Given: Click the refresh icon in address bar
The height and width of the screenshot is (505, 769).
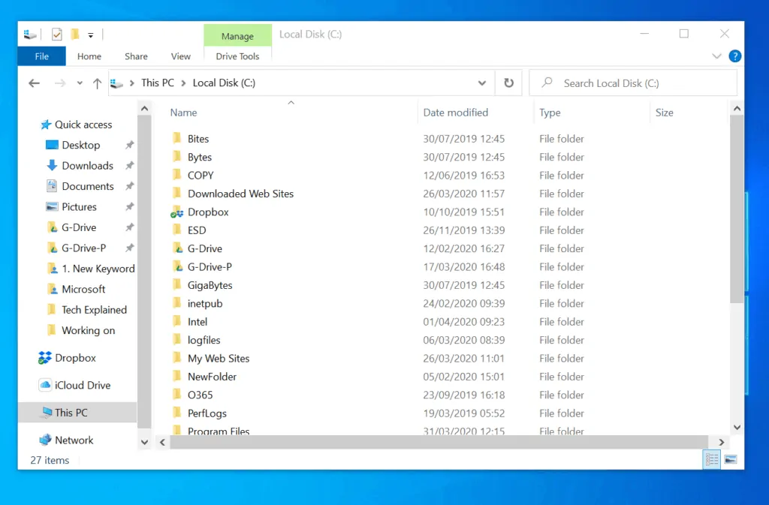Looking at the screenshot, I should (x=508, y=83).
